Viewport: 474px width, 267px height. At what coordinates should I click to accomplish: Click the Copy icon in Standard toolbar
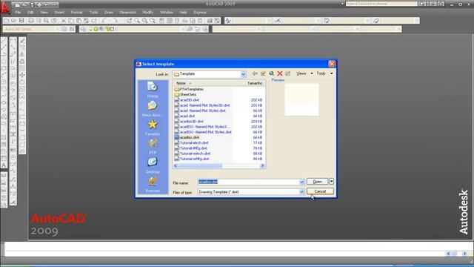pyautogui.click(x=71, y=21)
